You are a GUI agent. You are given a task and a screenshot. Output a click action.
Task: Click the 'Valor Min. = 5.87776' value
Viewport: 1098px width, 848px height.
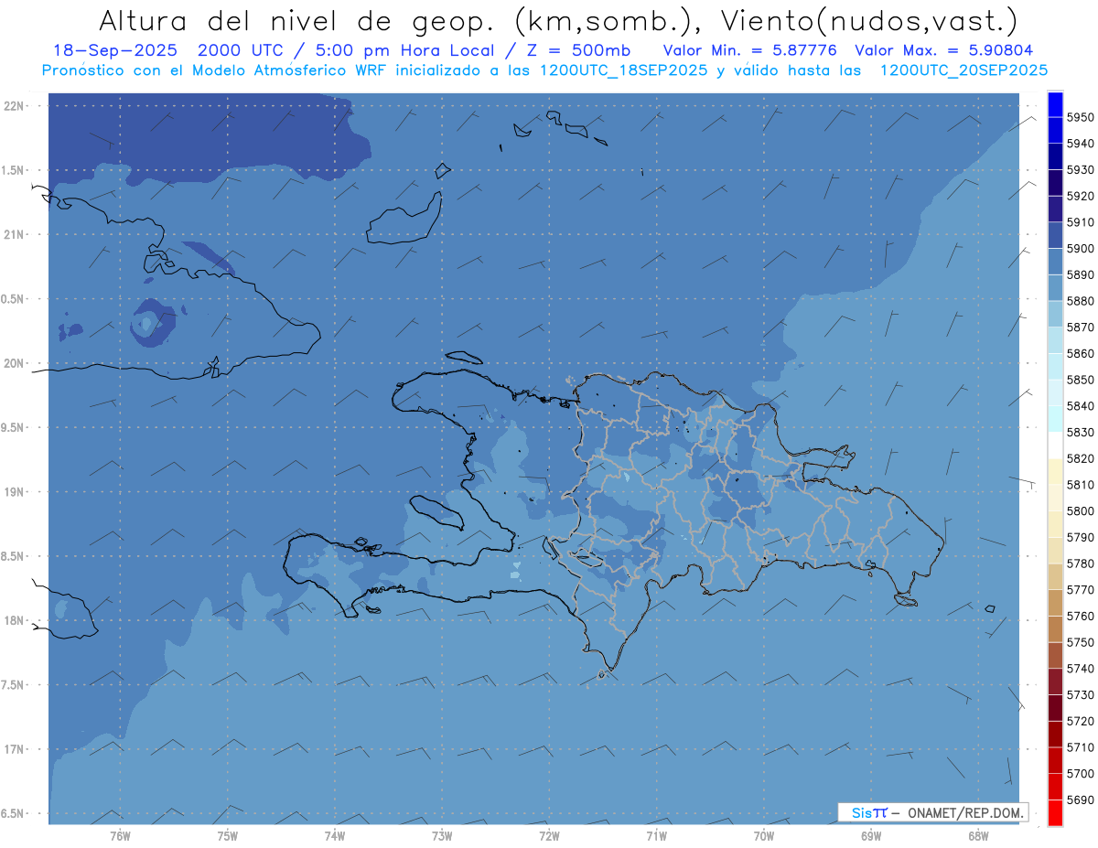pyautogui.click(x=749, y=50)
